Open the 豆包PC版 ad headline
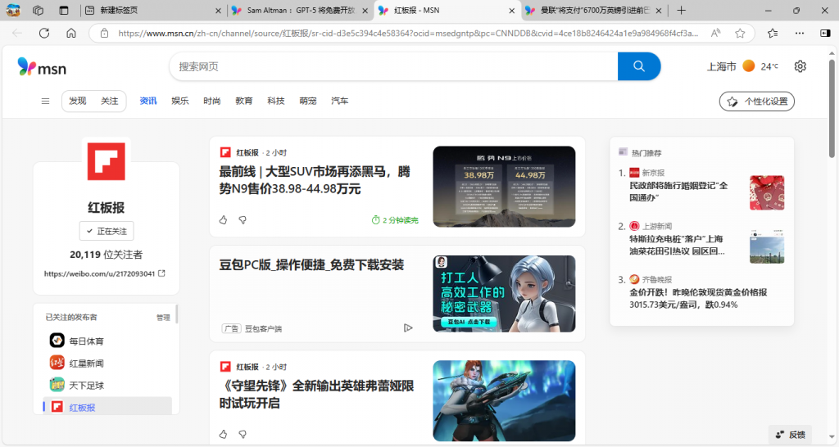839x447 pixels. (x=311, y=264)
